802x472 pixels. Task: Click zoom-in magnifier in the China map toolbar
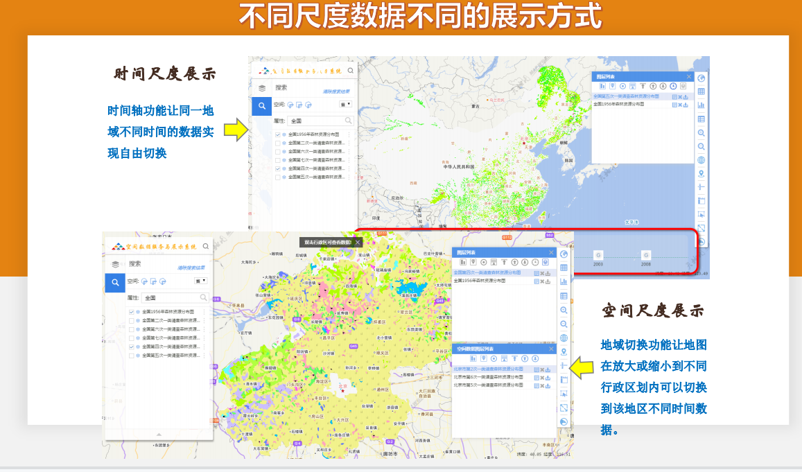[x=701, y=132]
